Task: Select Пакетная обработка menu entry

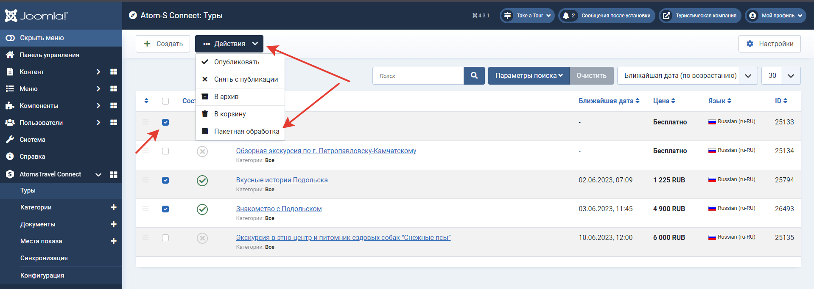Action: pyautogui.click(x=240, y=132)
